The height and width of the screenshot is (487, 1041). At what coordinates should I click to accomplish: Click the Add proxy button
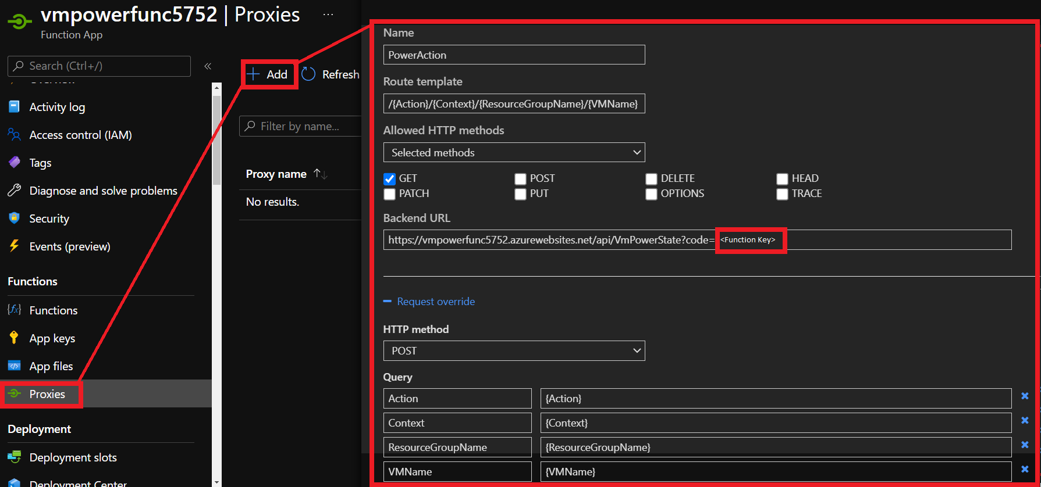pyautogui.click(x=269, y=74)
